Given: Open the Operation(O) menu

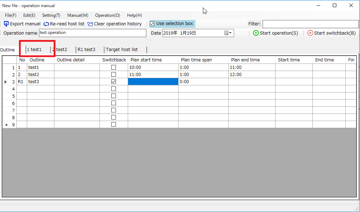Looking at the screenshot, I should pos(107,15).
